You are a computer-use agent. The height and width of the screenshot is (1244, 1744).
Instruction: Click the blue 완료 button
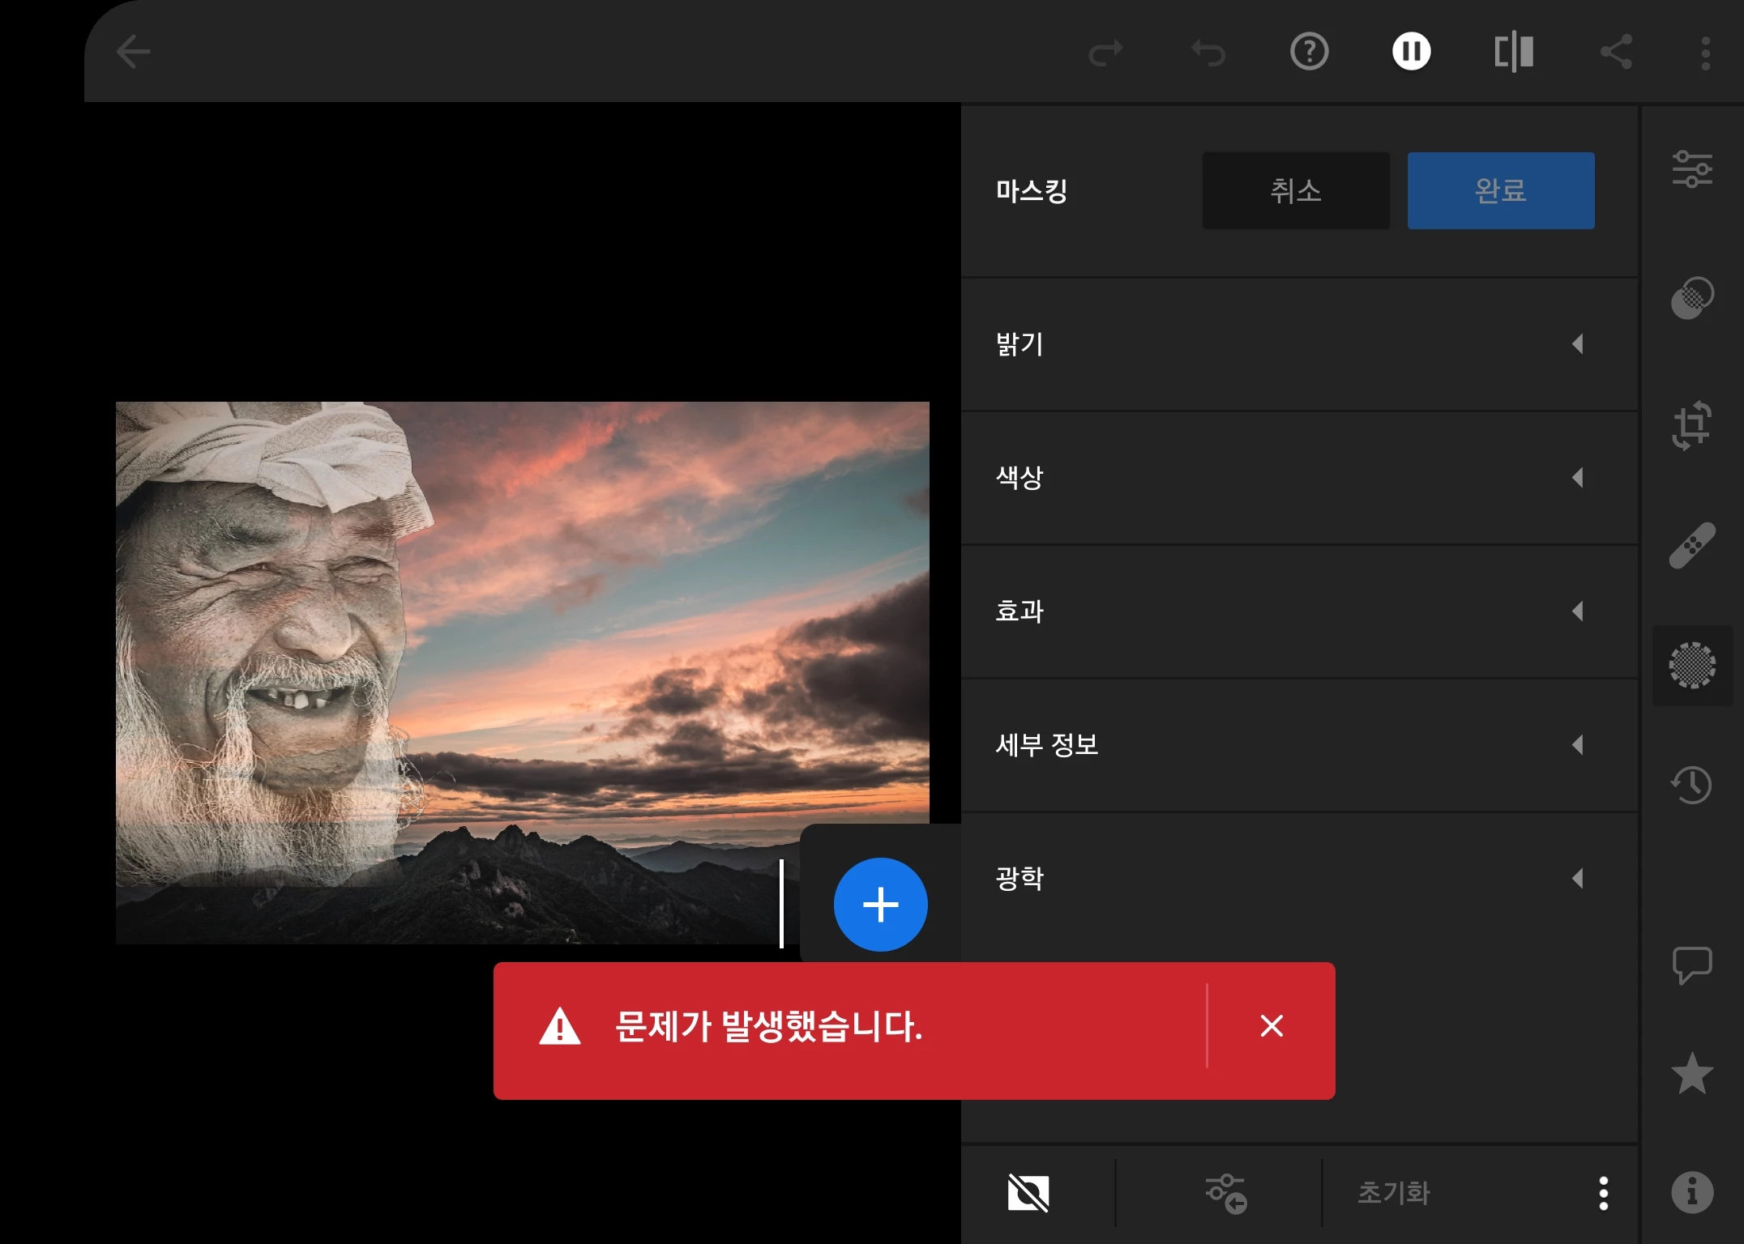(x=1500, y=191)
